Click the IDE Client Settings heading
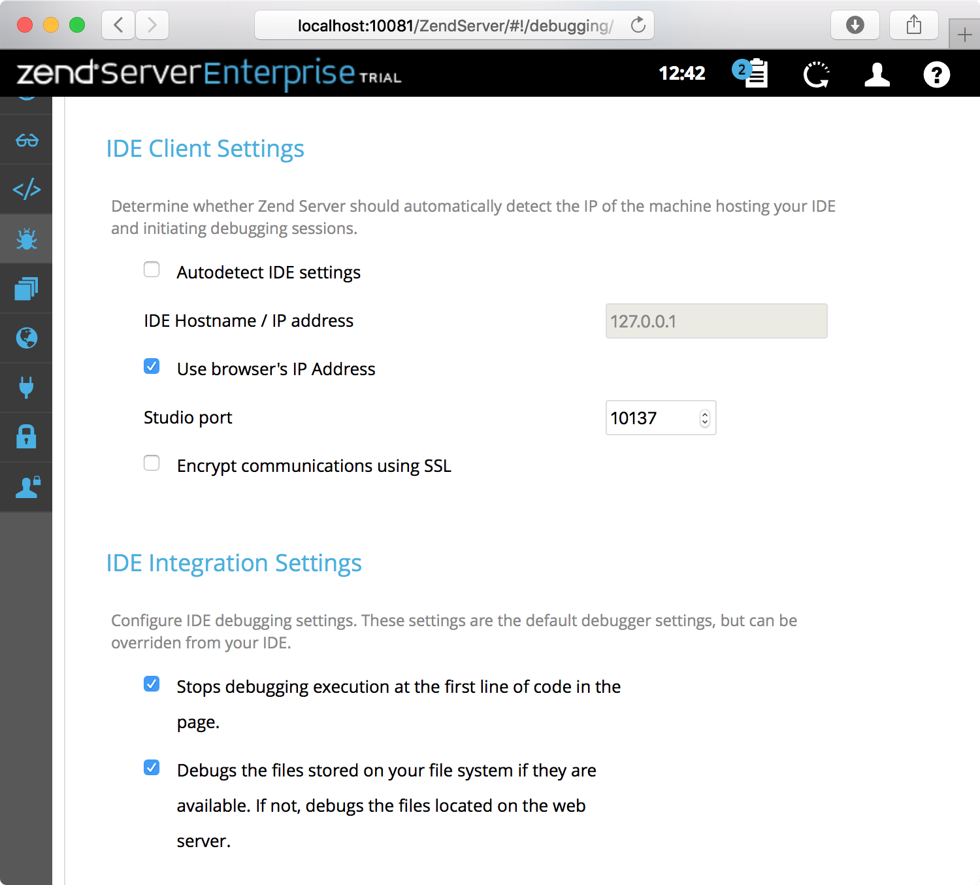 [205, 148]
